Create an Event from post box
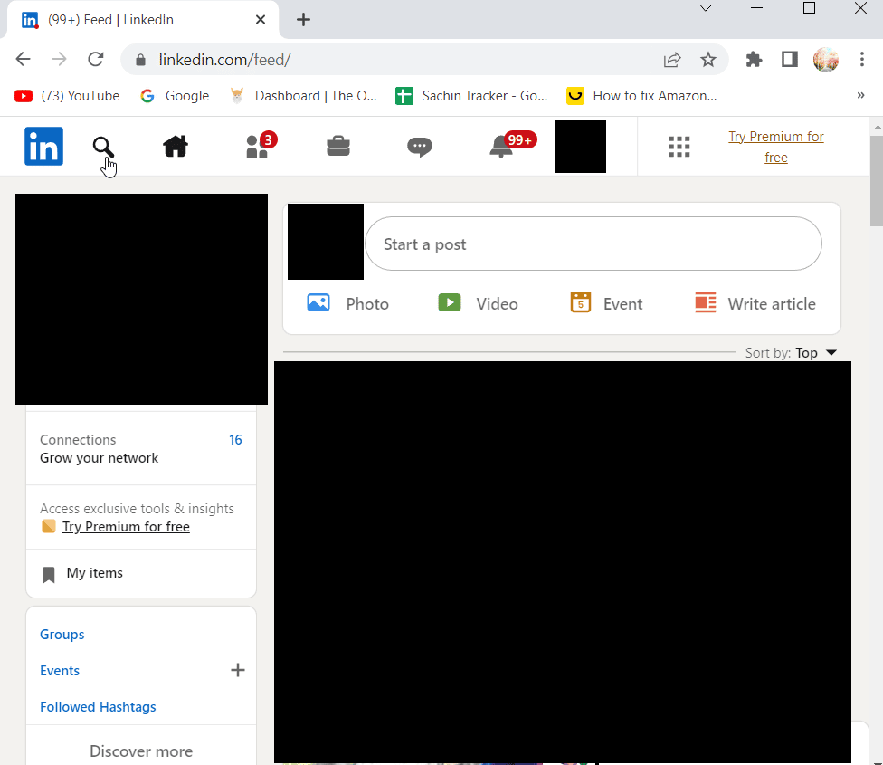Viewport: 883px width, 765px height. pyautogui.click(x=606, y=303)
